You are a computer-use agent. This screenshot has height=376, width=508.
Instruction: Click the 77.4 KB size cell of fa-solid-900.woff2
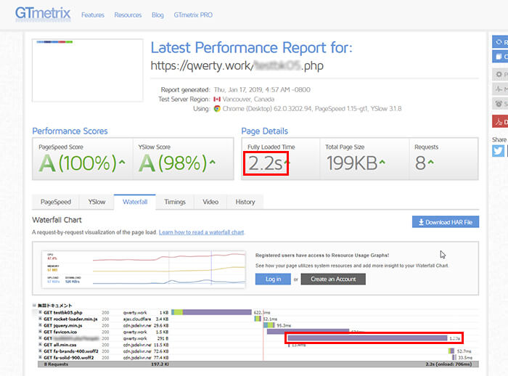(x=161, y=358)
